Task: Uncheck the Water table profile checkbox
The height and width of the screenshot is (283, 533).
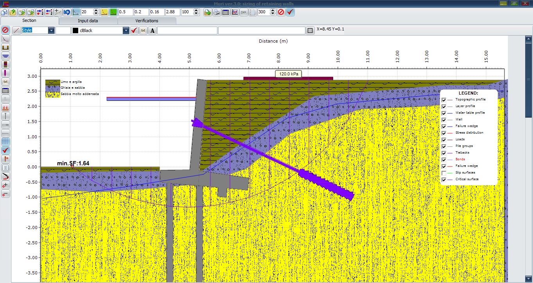Action: [x=444, y=113]
